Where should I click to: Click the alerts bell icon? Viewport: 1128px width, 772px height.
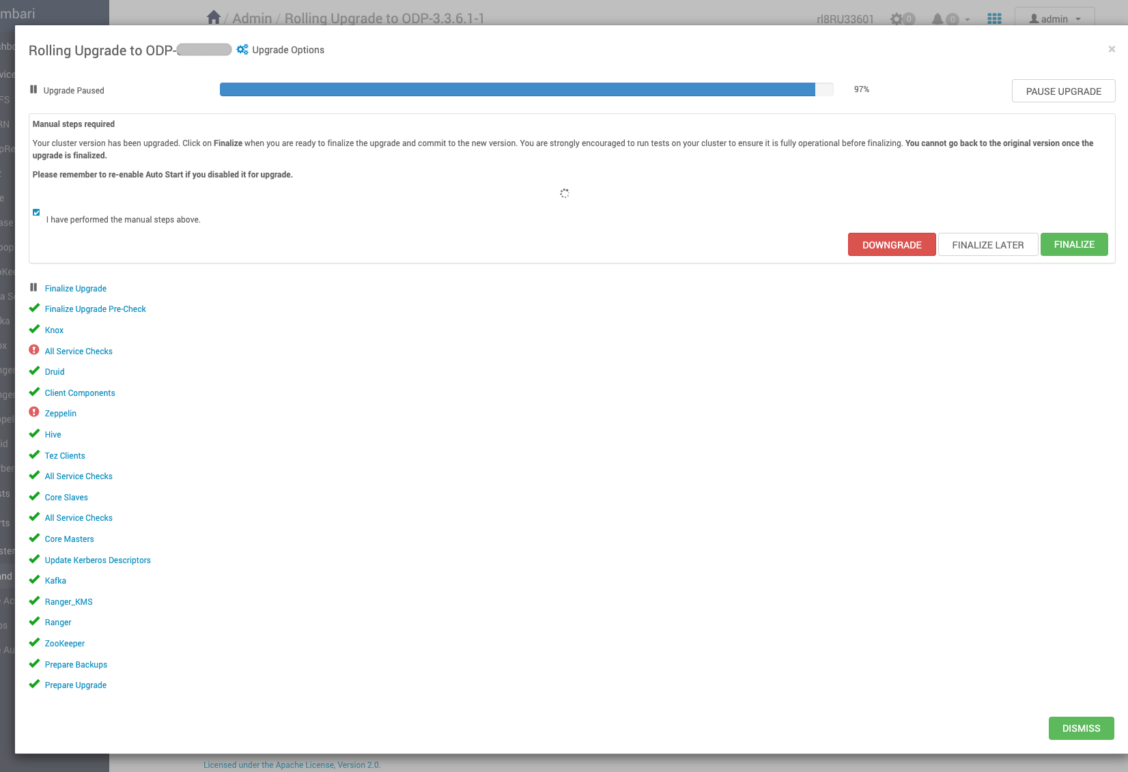click(937, 19)
